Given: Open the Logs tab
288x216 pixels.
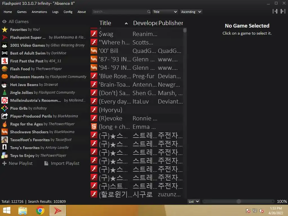Looking at the screenshot, I should point(55,12).
